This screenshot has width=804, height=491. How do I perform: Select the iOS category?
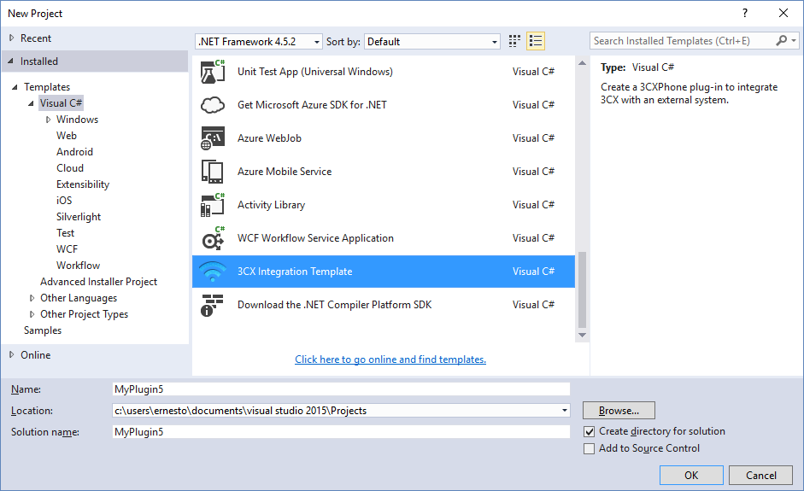(x=64, y=201)
